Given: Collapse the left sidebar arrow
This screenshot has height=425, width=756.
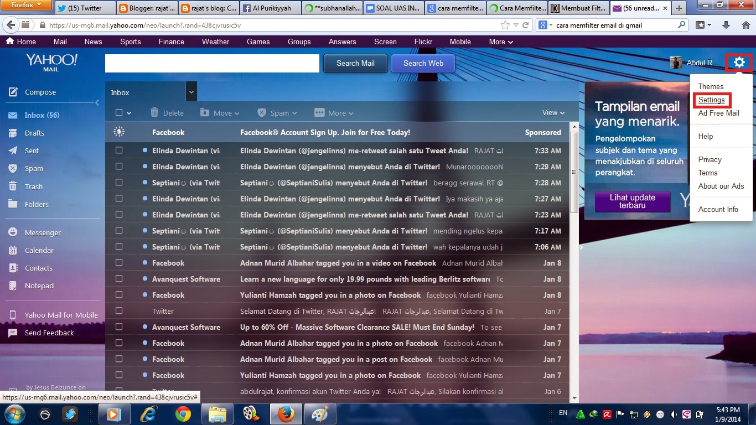Looking at the screenshot, I should click(x=97, y=102).
